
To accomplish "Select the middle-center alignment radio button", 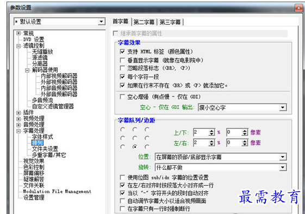I will [x=135, y=138].
